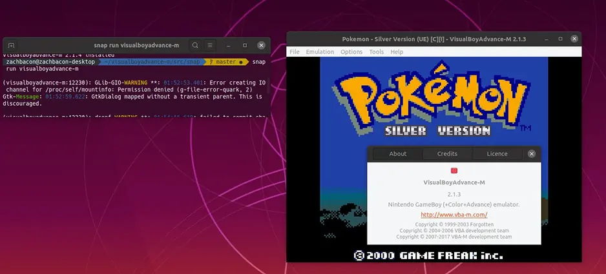Click the Pokémon logo in the game screen
This screenshot has height=274, width=606.
432,99
